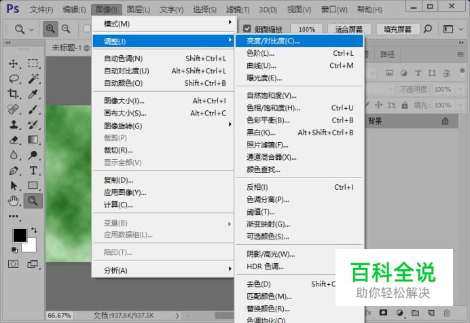
Task: Choose 图像大小(I)... menu item
Action: 164,101
